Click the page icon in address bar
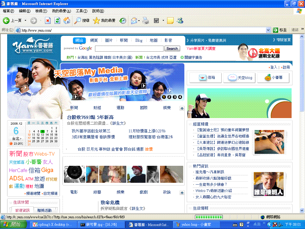 (18, 30)
